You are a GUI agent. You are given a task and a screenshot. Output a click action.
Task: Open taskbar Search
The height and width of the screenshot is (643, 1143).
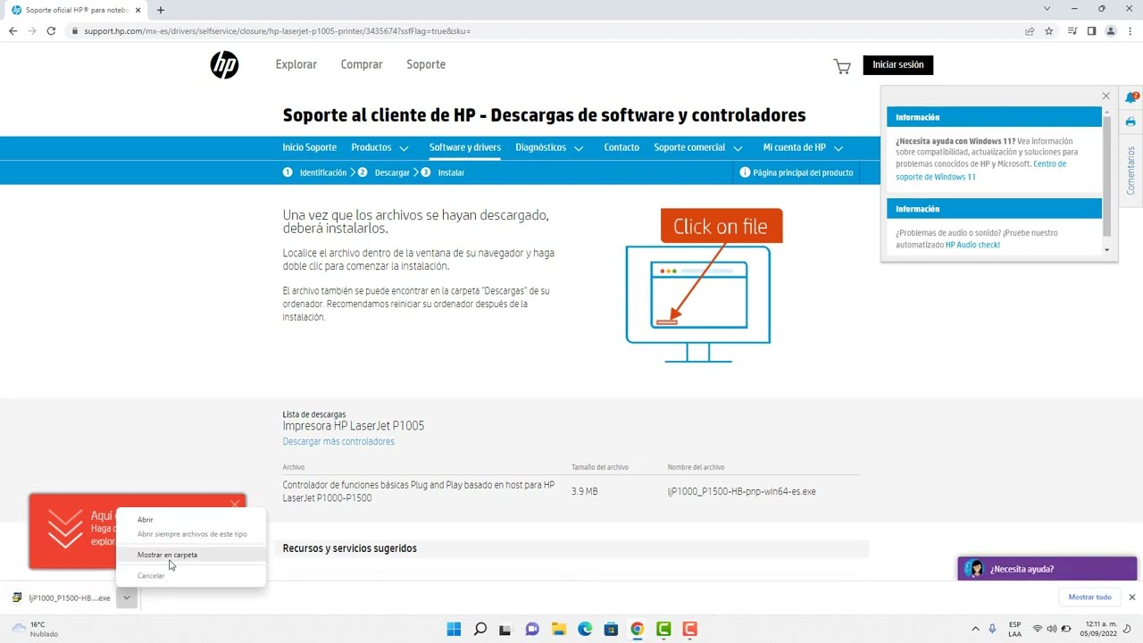(480, 629)
